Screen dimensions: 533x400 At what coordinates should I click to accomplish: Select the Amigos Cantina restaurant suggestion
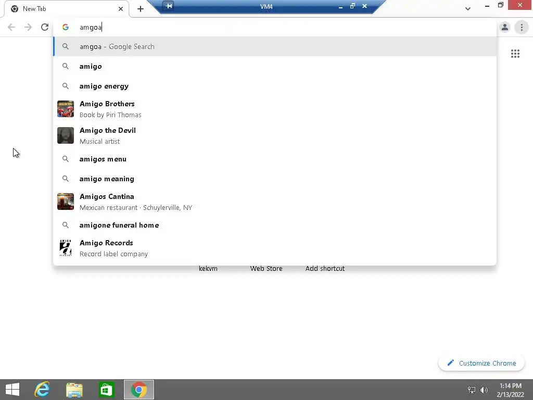coord(275,202)
